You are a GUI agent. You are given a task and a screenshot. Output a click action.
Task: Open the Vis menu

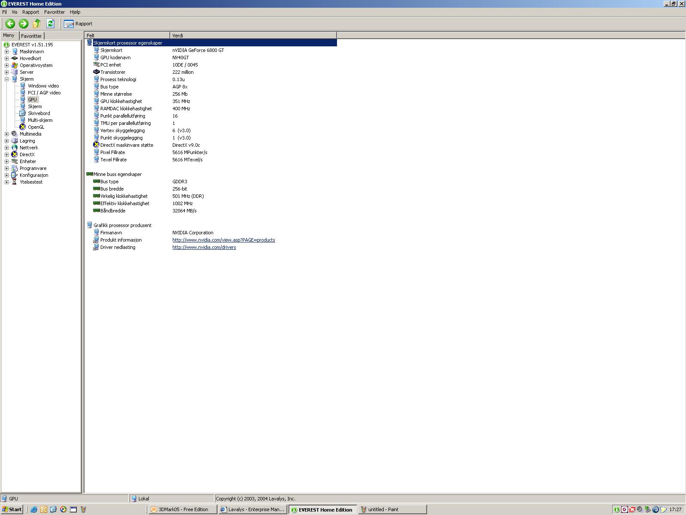(x=15, y=12)
